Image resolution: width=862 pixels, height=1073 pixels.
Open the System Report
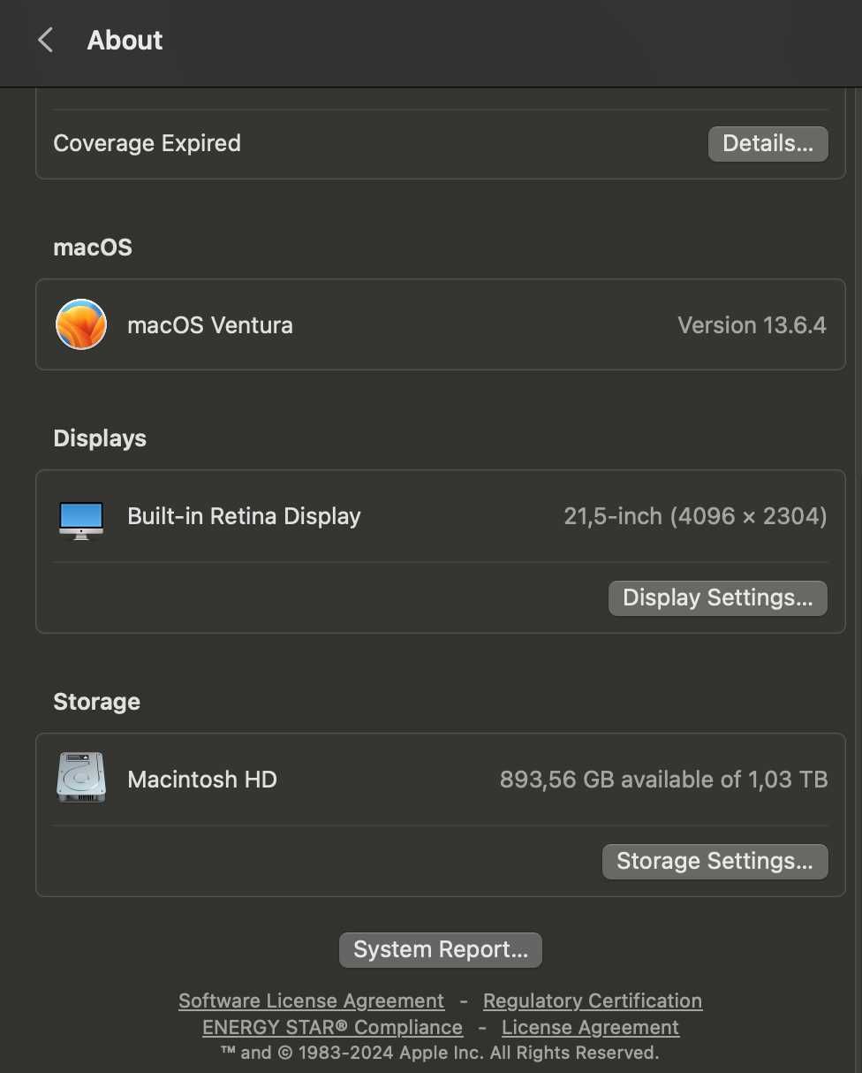[x=441, y=949]
